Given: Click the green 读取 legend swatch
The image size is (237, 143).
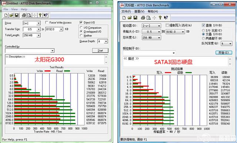Looking at the screenshot, I should (x=188, y=73).
